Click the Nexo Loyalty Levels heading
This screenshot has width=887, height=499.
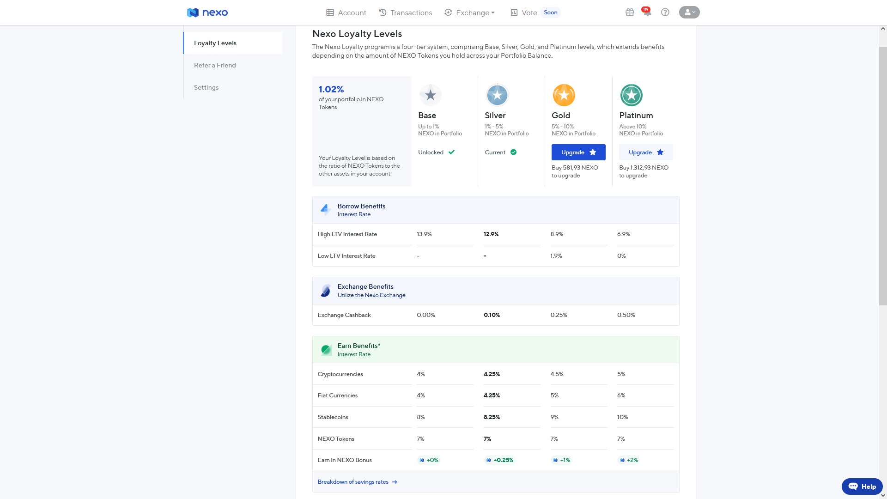[x=357, y=34]
